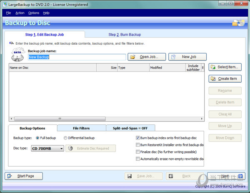Select the Backup Options tab

(32, 128)
